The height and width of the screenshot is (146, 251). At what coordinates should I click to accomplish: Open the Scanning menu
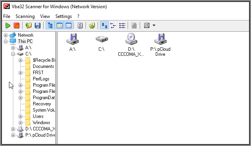[25, 16]
